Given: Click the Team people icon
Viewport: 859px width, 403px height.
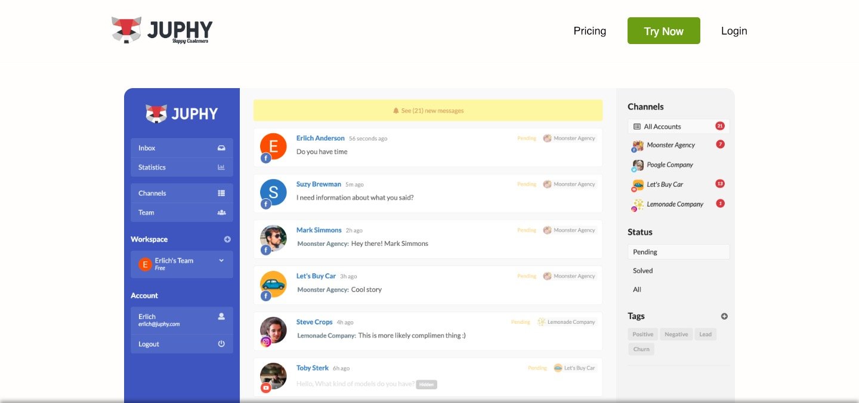Looking at the screenshot, I should 221,213.
